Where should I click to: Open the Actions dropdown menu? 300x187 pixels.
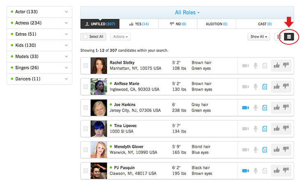120,36
